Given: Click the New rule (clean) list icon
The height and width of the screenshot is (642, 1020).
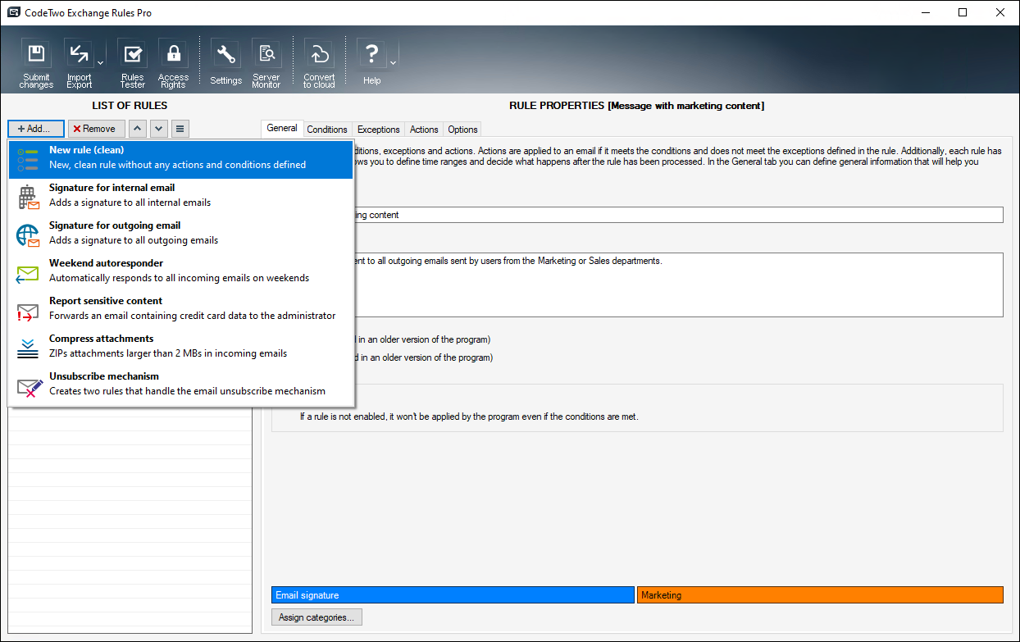Looking at the screenshot, I should [28, 159].
